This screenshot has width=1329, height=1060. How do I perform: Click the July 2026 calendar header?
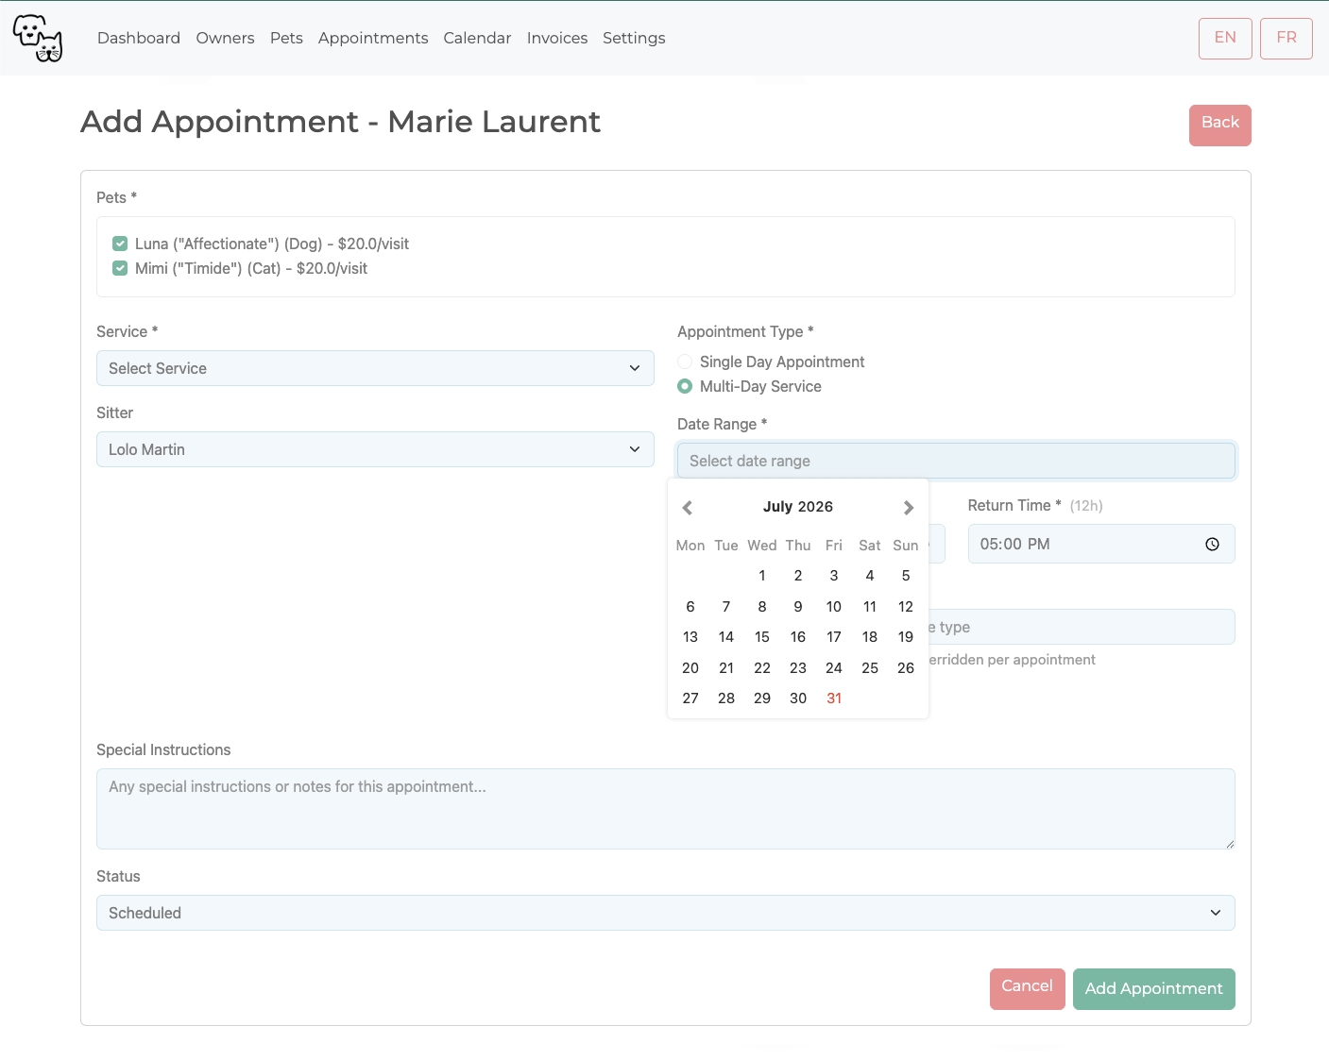(798, 507)
